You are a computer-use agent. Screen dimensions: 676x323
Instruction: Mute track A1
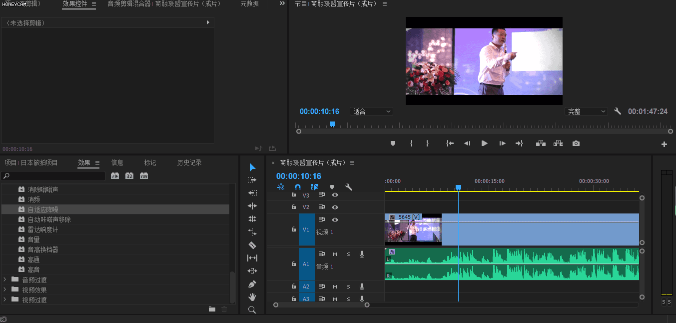coord(335,254)
